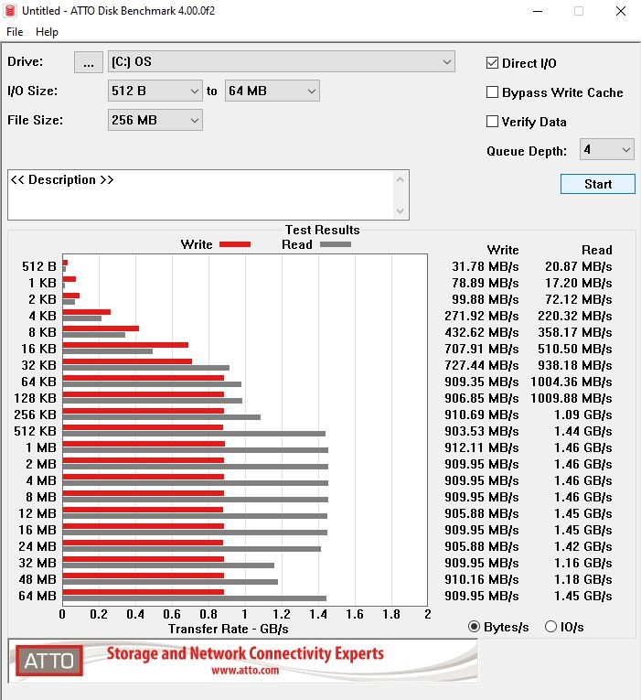Select the Bytes/s radio button
Viewport: 641px width, 700px height.
[x=474, y=627]
